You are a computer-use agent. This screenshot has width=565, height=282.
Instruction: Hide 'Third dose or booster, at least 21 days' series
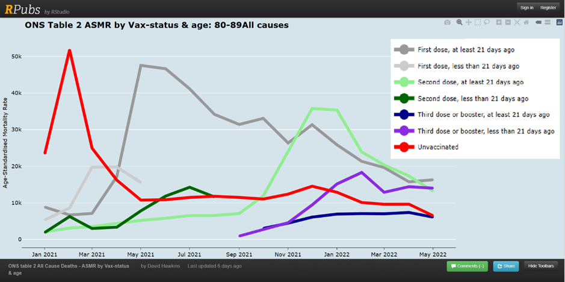(483, 114)
